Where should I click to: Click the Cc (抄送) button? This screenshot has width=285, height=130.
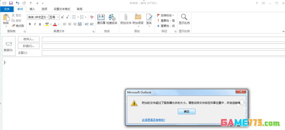(x=29, y=46)
